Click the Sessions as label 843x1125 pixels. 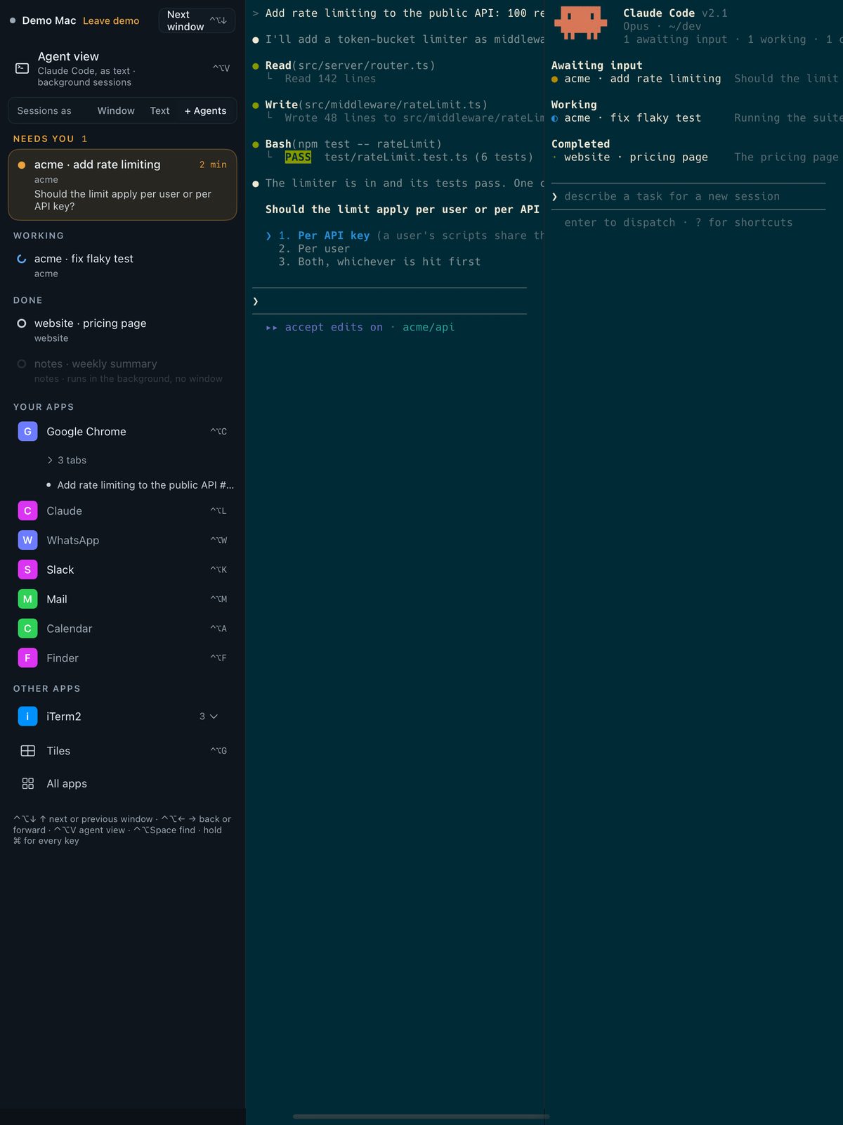(44, 110)
